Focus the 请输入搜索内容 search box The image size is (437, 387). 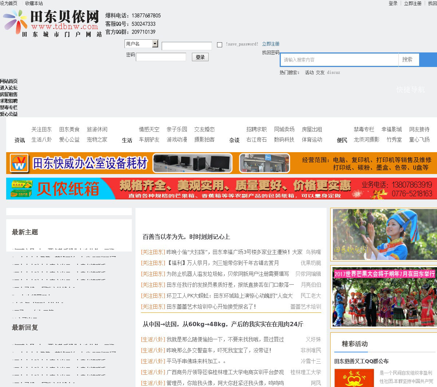pos(339,60)
